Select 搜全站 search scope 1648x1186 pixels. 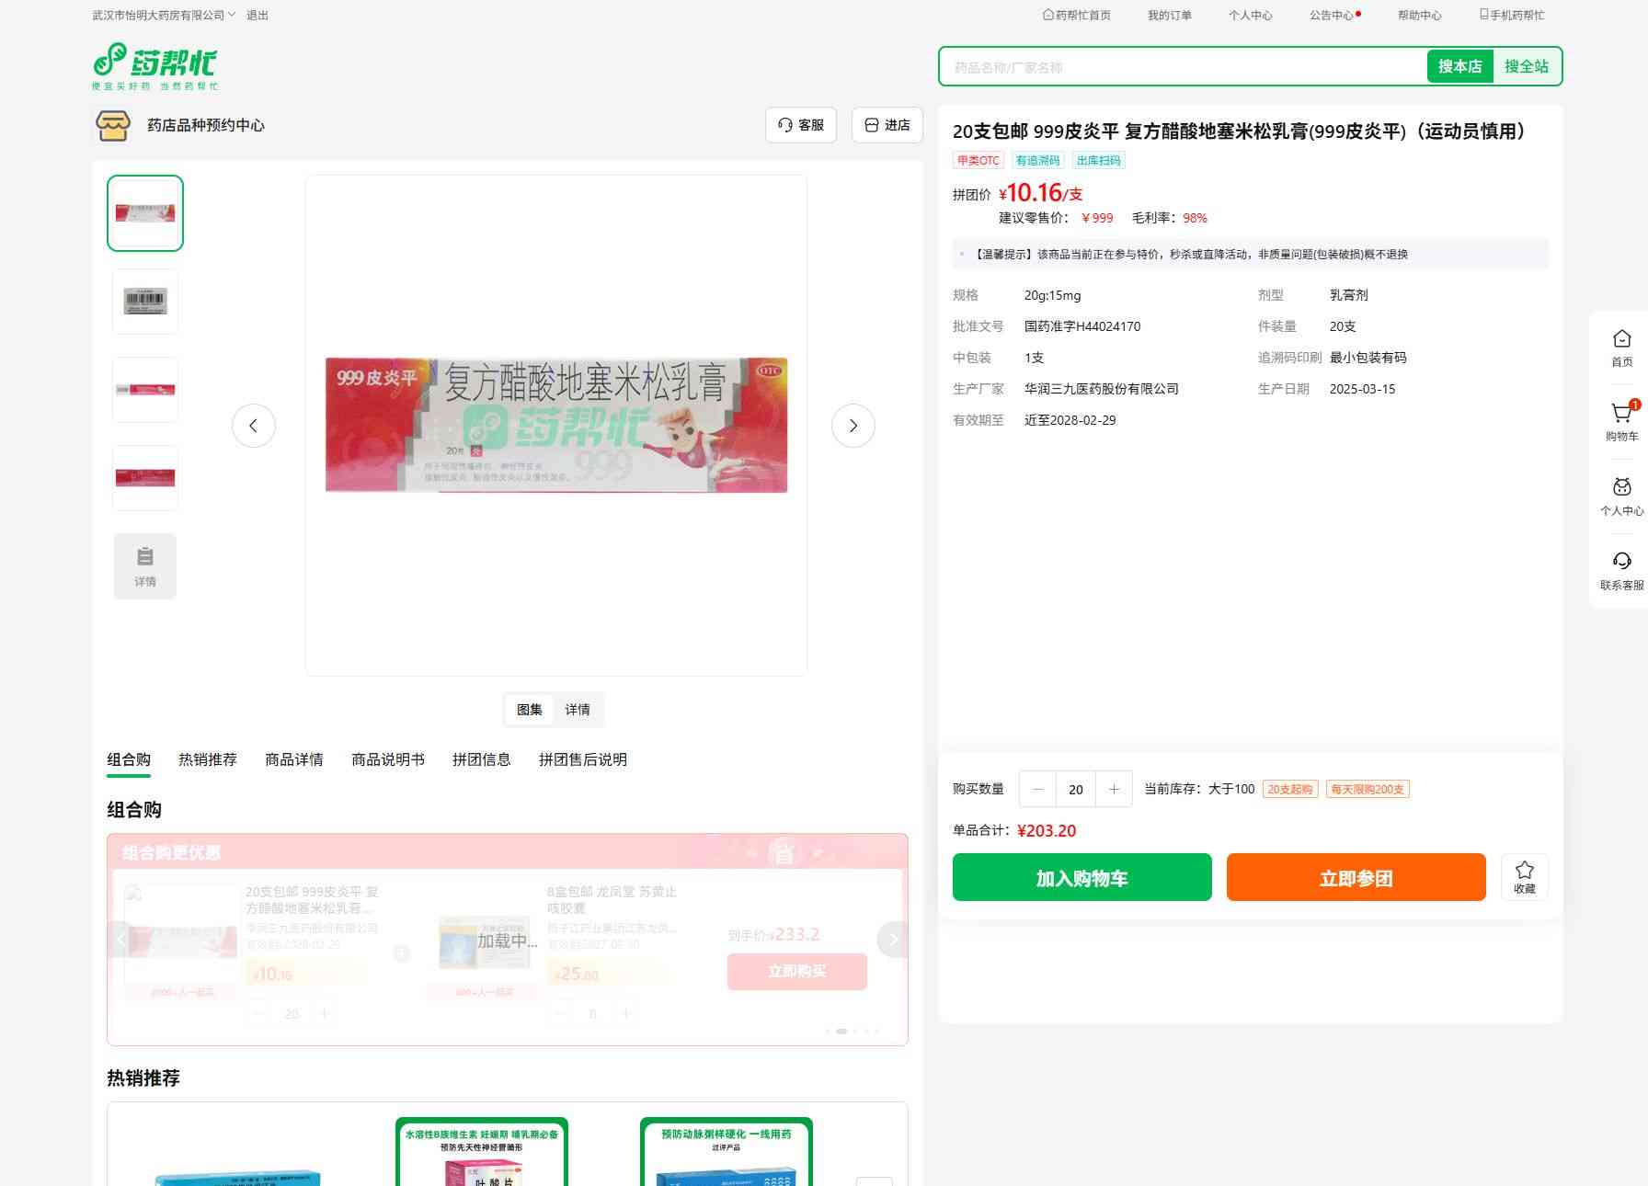1526,66
